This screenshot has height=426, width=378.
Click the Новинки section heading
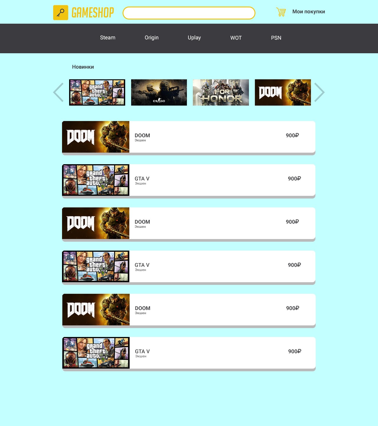tap(83, 67)
